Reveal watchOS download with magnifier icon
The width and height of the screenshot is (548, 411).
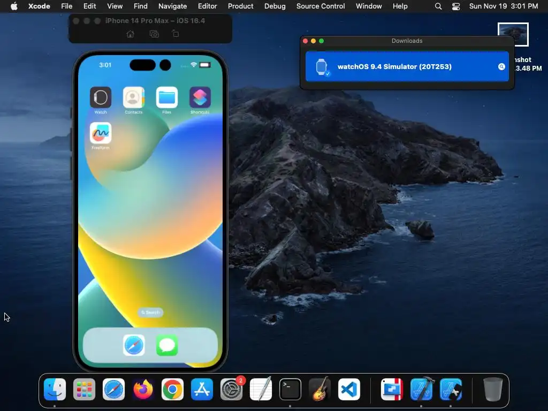[501, 67]
